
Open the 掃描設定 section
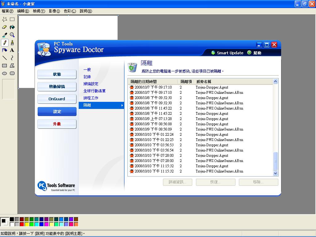(x=91, y=84)
